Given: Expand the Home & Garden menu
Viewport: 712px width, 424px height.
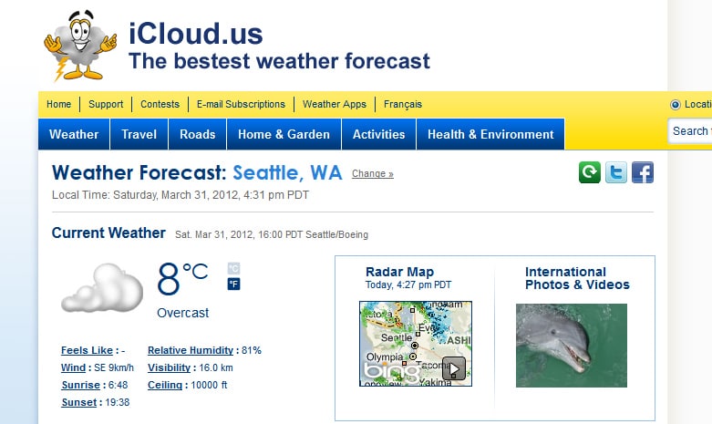Looking at the screenshot, I should [x=284, y=134].
